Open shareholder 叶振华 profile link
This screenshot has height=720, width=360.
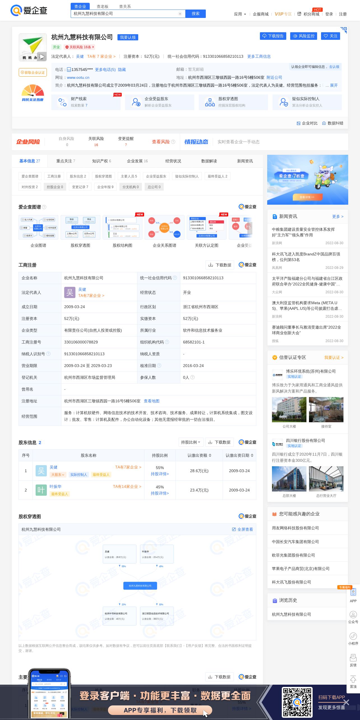(56, 486)
